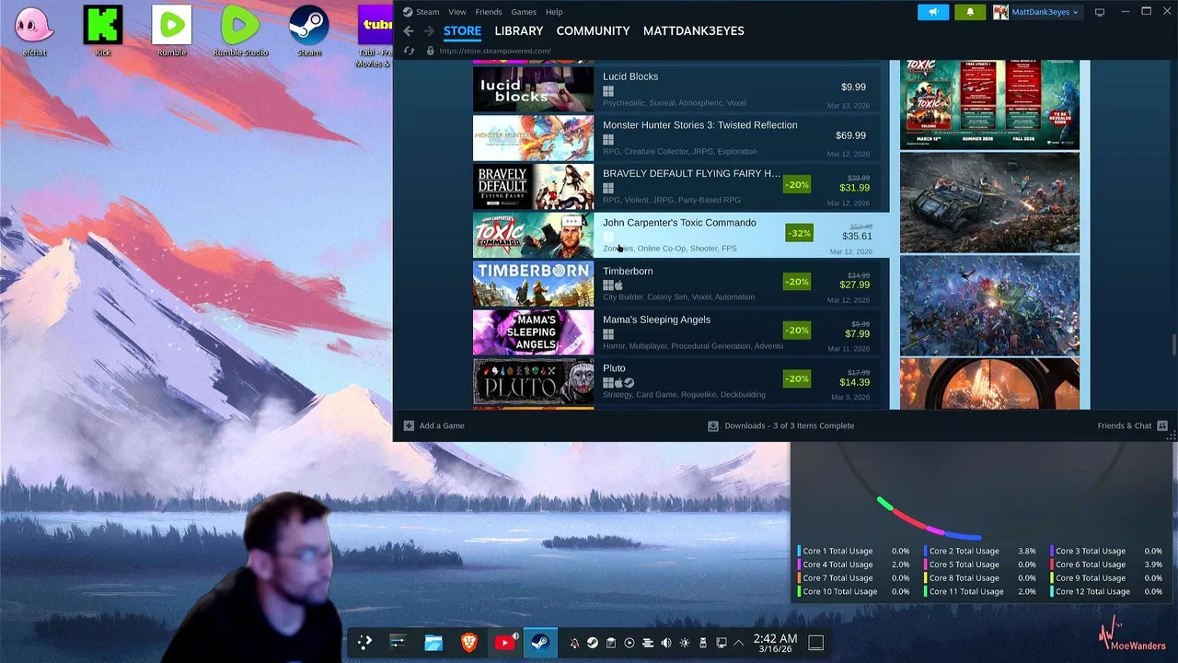Expand hidden system tray icons
The width and height of the screenshot is (1178, 663).
(x=739, y=643)
